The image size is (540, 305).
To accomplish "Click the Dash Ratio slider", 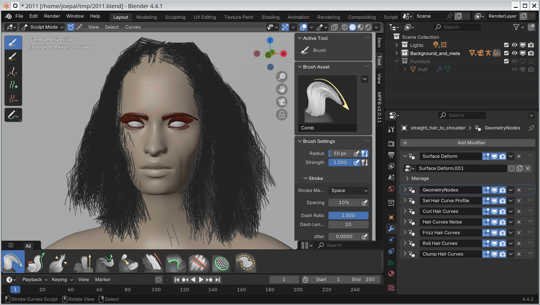I will [x=348, y=215].
